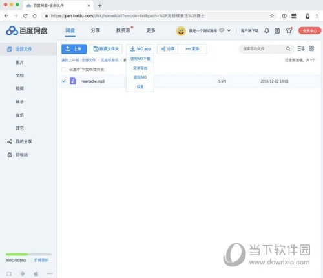Click the 新建文件夹 button
323x278 pixels.
(x=106, y=49)
